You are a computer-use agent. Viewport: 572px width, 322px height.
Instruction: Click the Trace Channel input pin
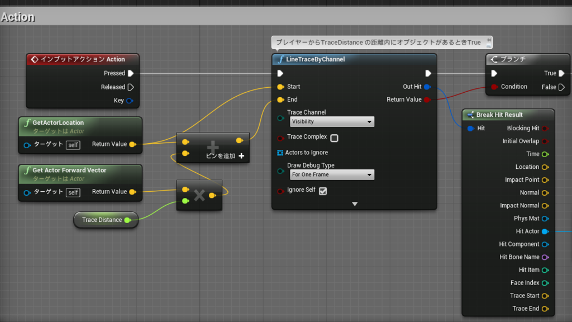tap(280, 119)
